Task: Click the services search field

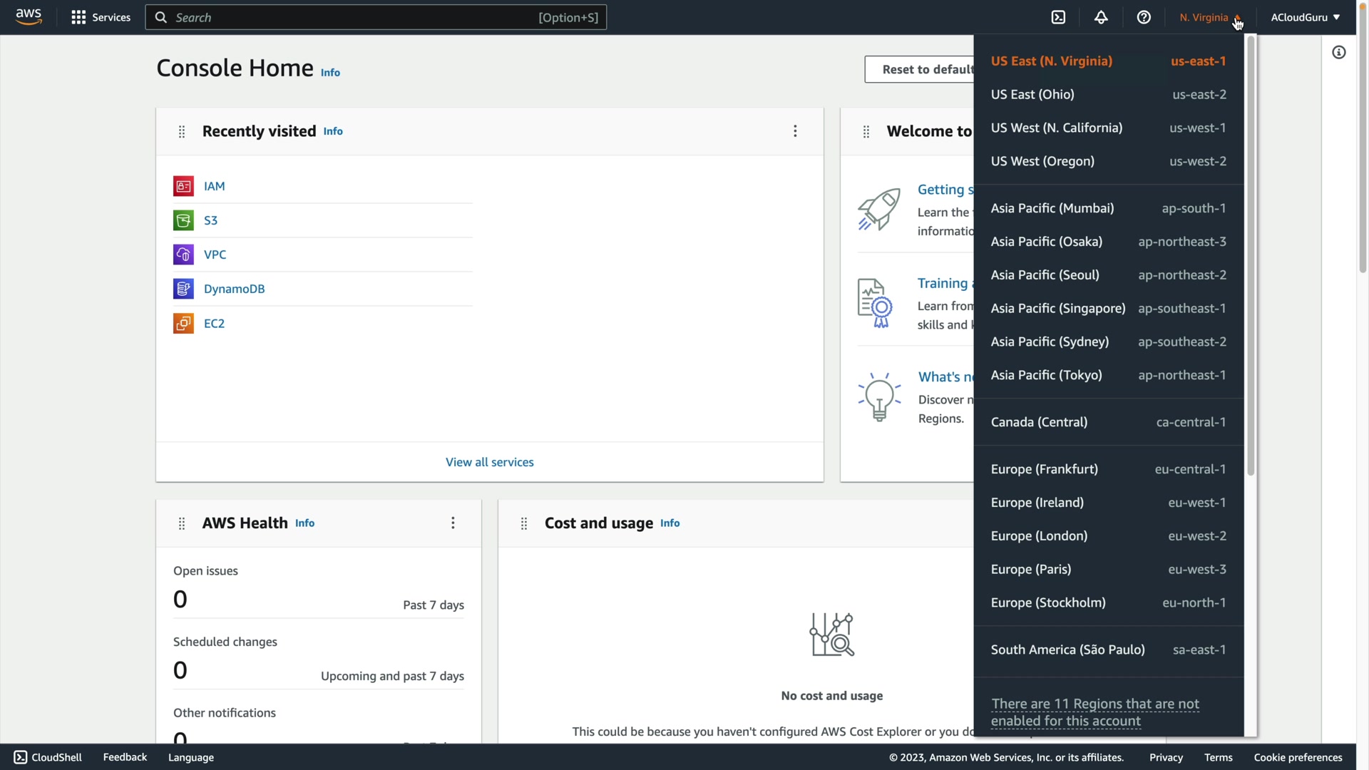Action: 376,17
